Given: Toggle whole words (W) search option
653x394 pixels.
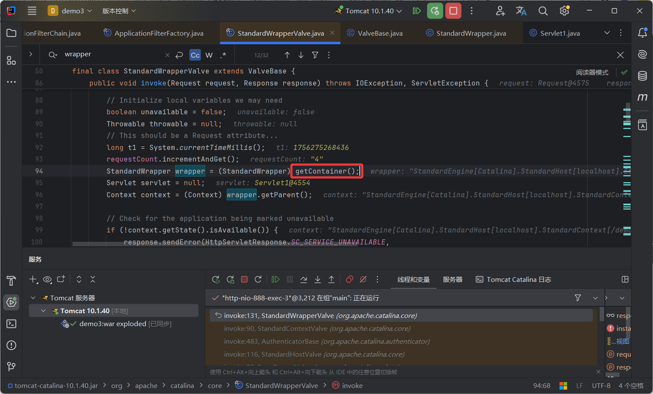Looking at the screenshot, I should pos(209,55).
